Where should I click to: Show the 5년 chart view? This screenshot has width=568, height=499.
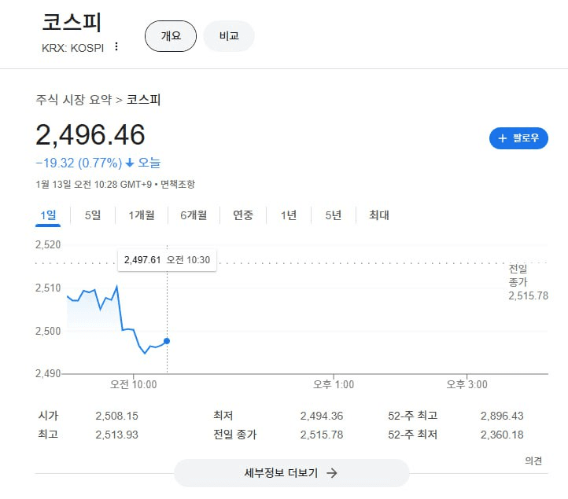coord(334,215)
